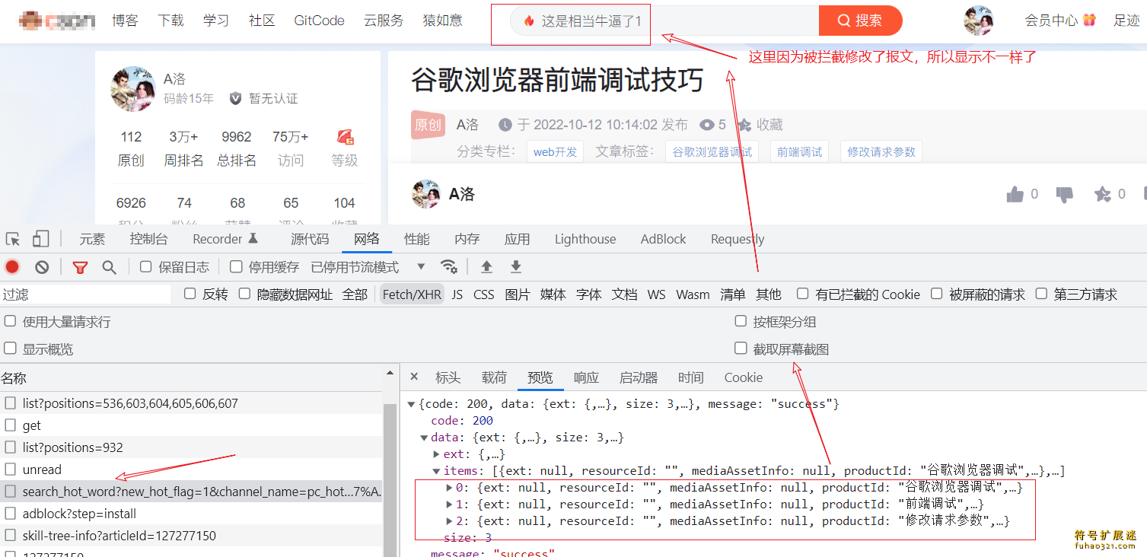The height and width of the screenshot is (557, 1147).
Task: Click the gift icon next to 会员中心
Action: [1089, 21]
